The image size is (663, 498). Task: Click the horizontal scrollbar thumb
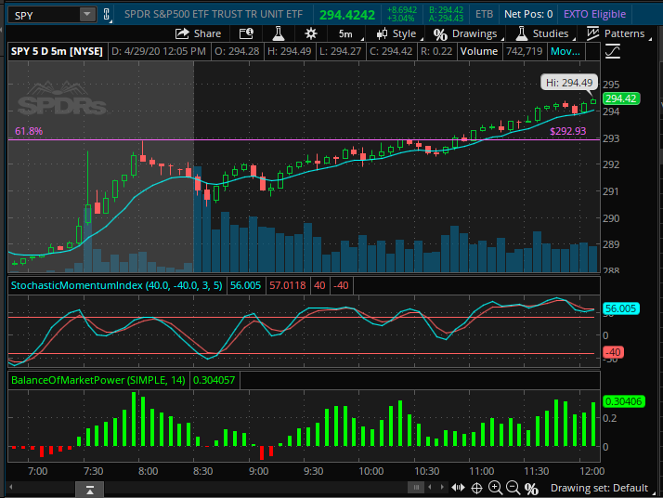pyautogui.click(x=416, y=488)
